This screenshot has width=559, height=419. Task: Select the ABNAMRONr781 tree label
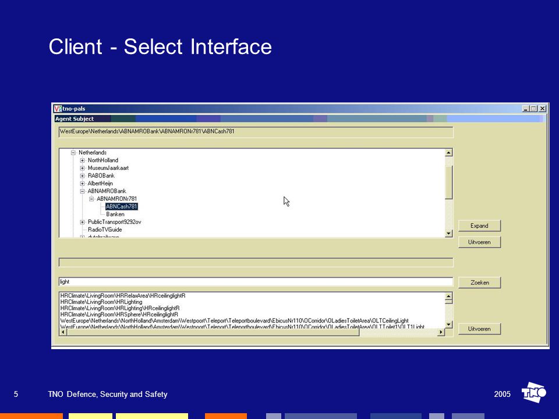[x=116, y=199]
